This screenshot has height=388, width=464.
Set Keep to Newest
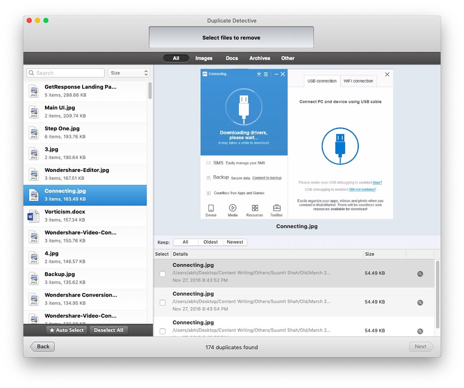tap(235, 242)
